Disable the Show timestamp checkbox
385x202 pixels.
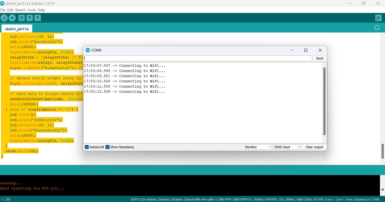107,147
